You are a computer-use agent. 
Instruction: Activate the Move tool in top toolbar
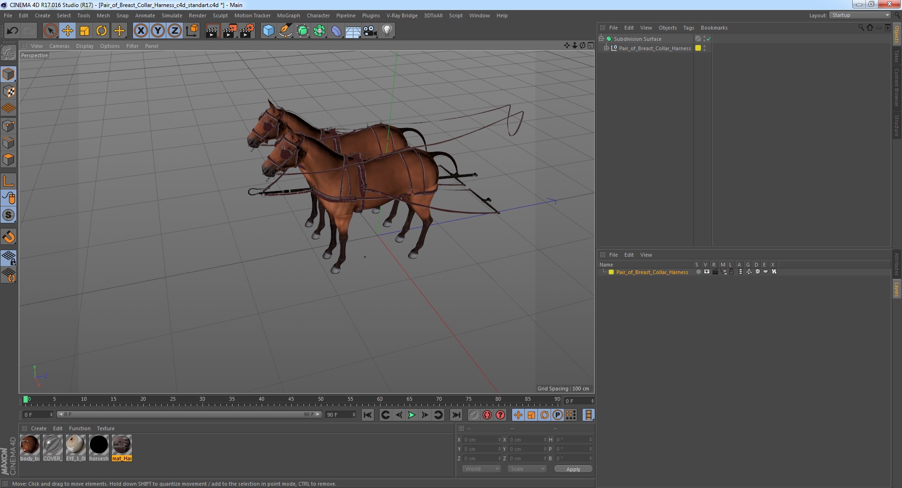click(x=67, y=31)
